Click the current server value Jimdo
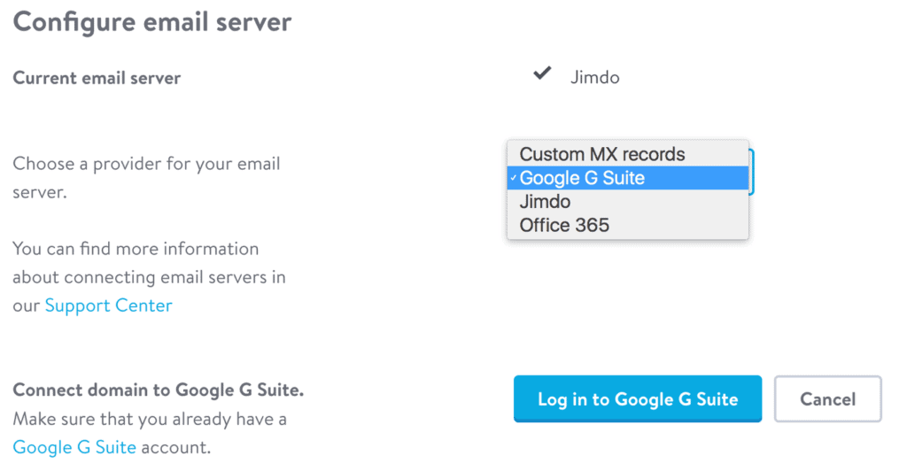The height and width of the screenshot is (471, 907). (594, 77)
